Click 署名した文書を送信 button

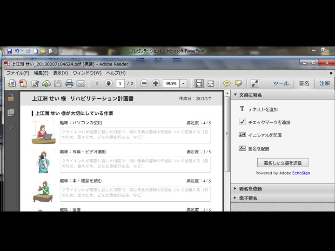[283, 163]
